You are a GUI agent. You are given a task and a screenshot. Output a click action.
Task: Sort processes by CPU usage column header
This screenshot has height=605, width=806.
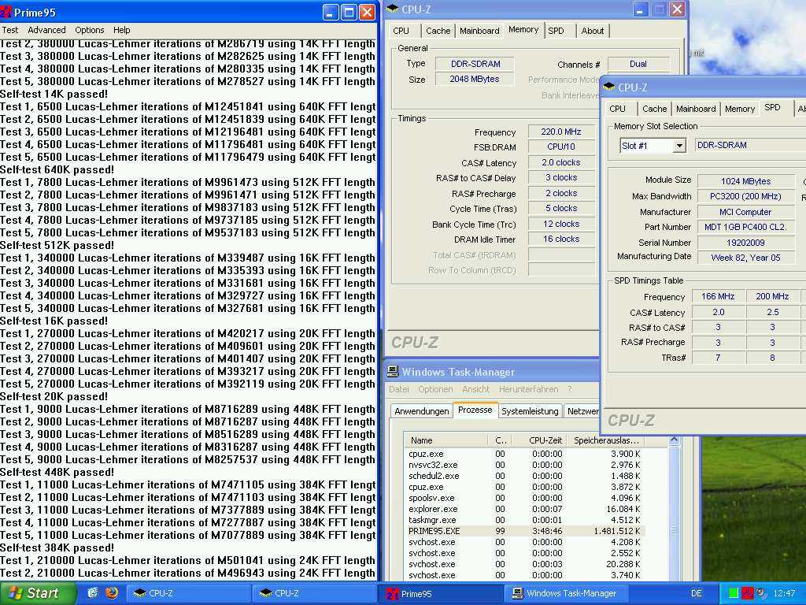501,440
